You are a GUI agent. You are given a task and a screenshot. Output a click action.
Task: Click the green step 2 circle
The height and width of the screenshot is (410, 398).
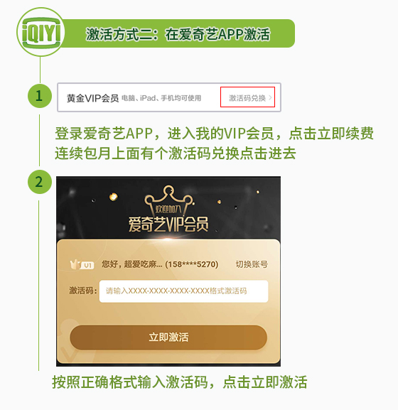(x=40, y=182)
